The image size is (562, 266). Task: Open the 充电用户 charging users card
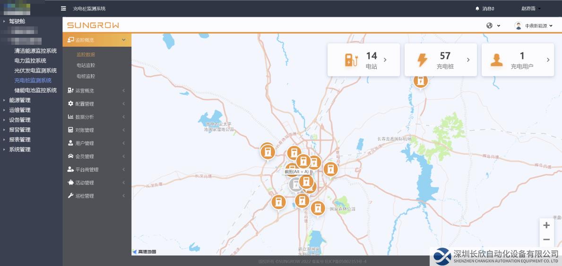point(518,60)
